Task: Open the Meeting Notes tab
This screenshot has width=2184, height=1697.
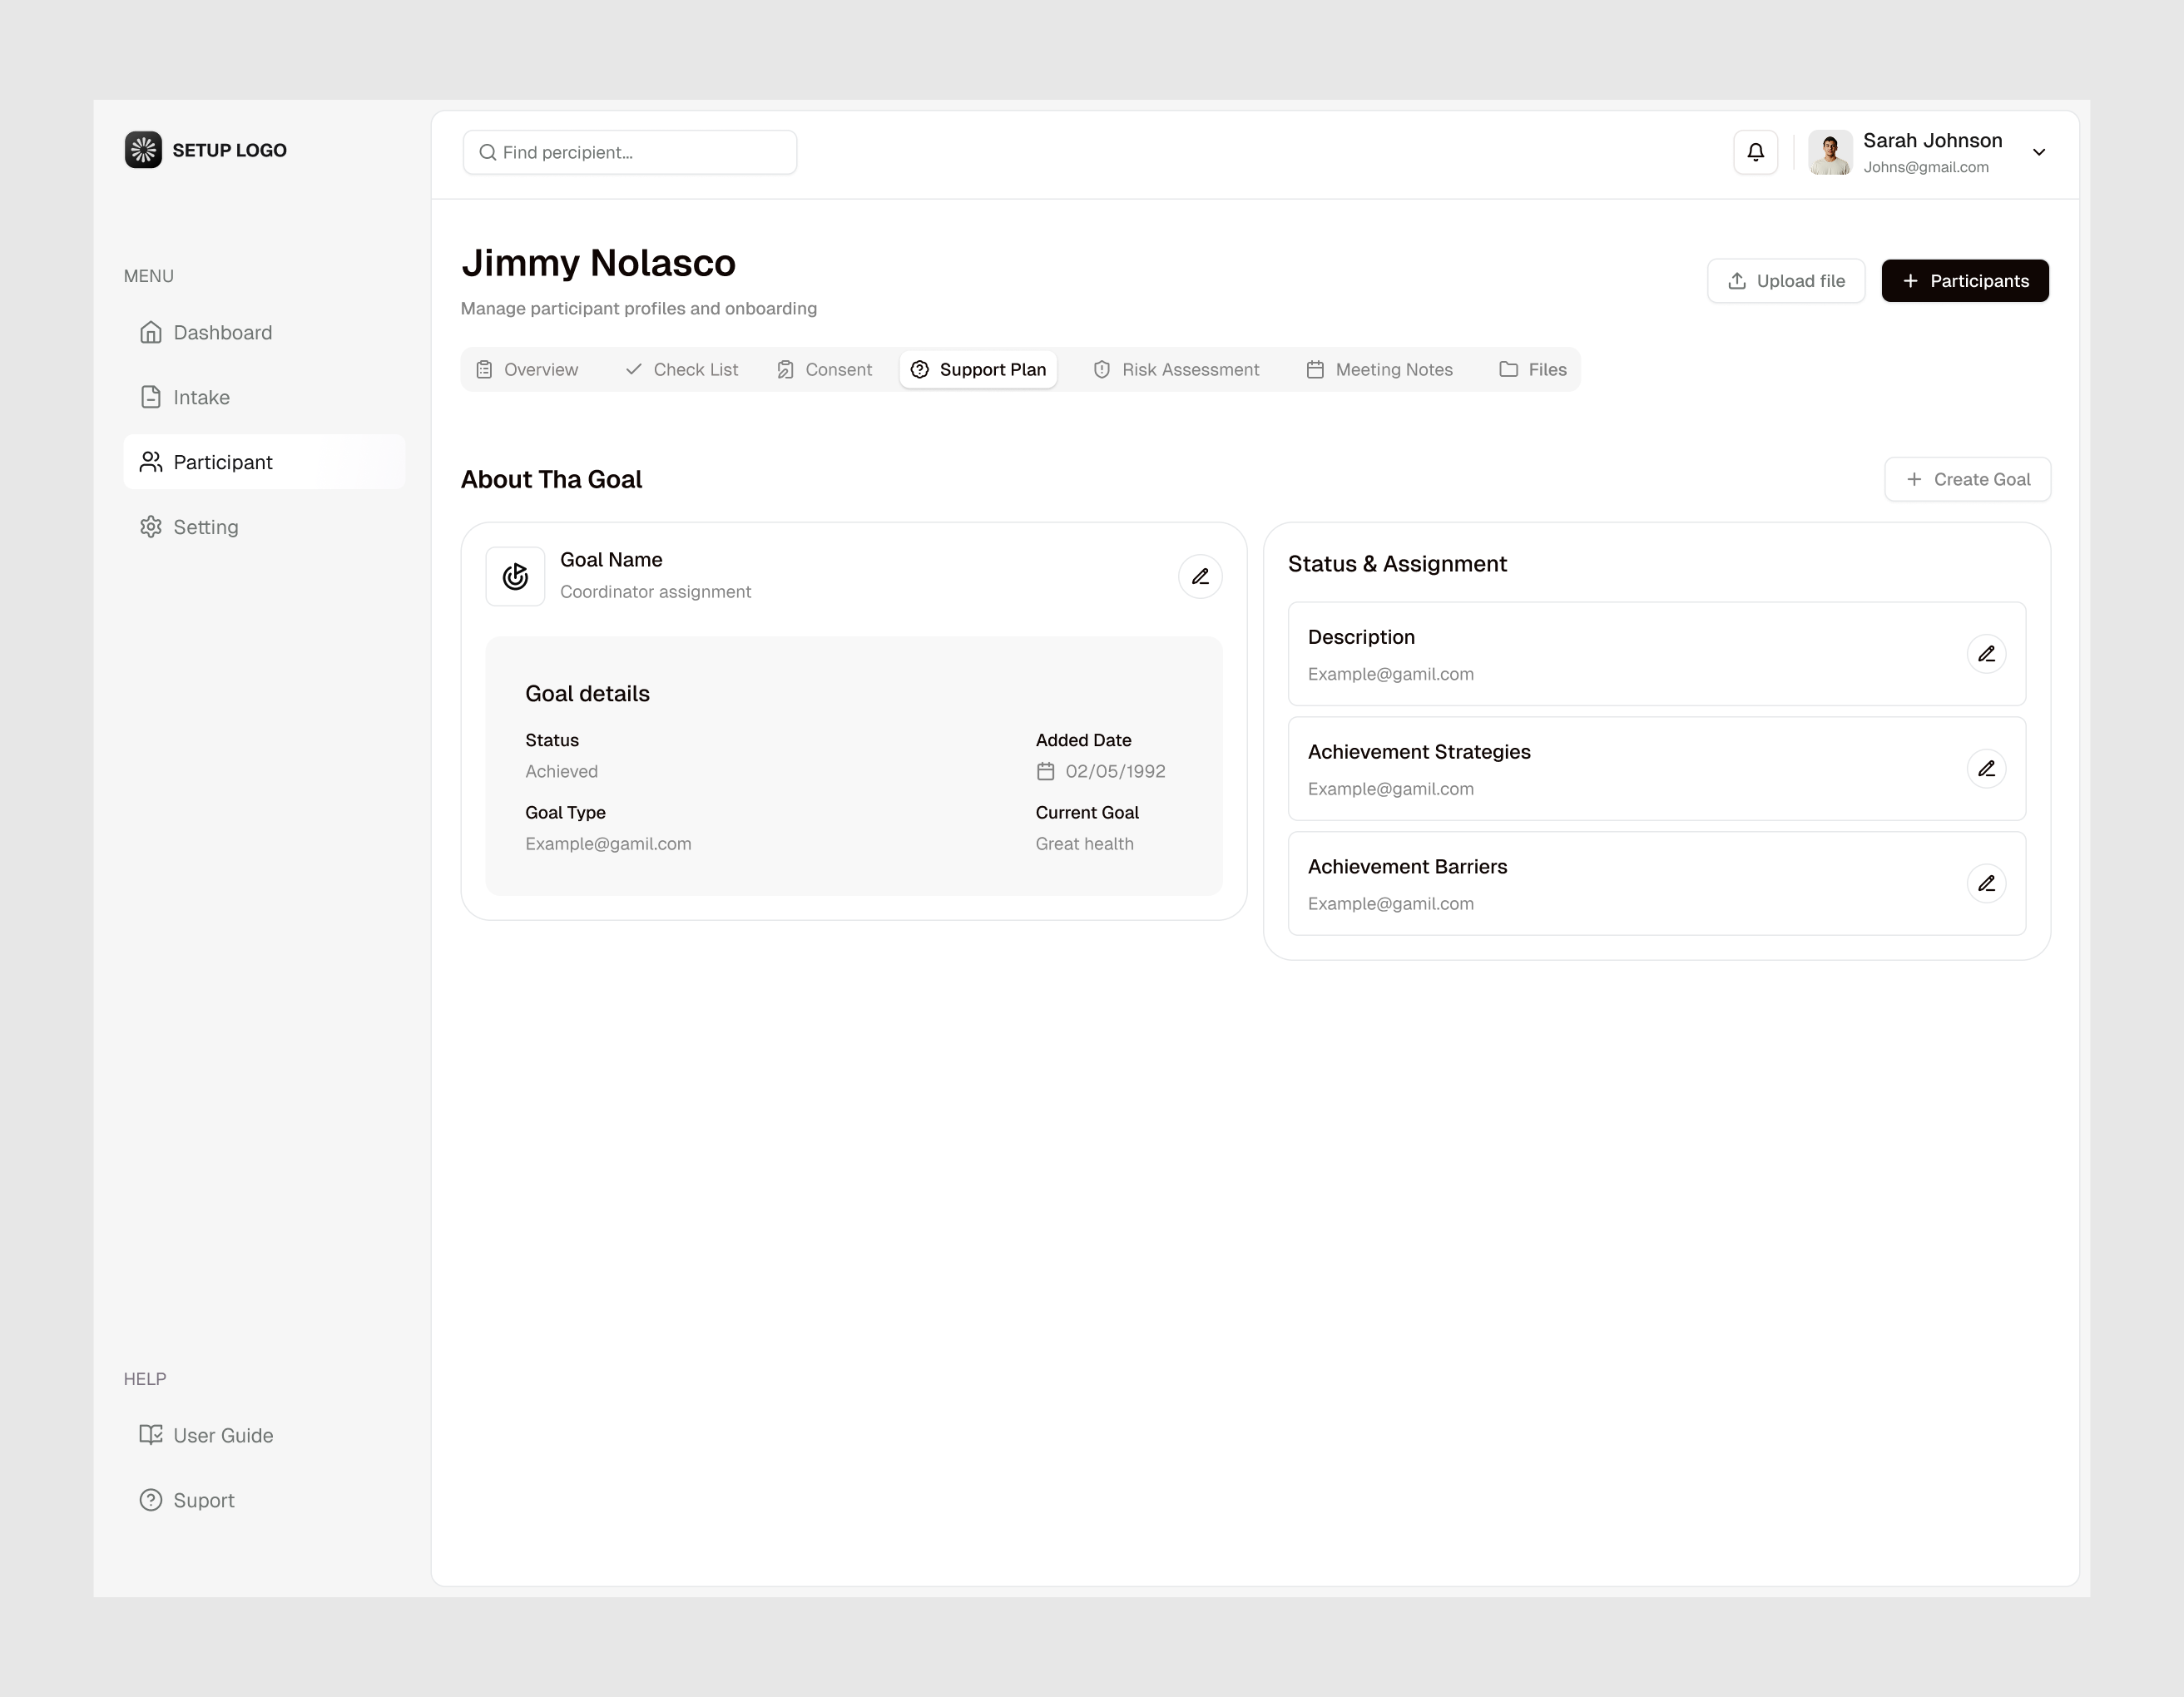Action: tap(1380, 369)
